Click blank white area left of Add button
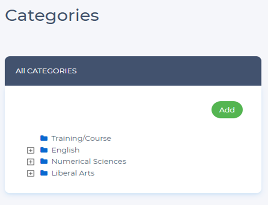 pyautogui.click(x=115, y=110)
